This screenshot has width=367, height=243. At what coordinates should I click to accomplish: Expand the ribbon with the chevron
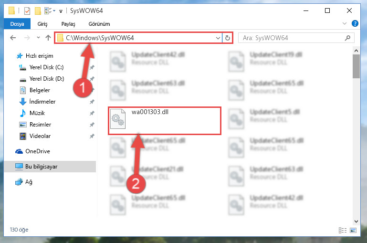coord(344,23)
